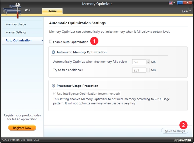Expand the Help dropdown arrow
Image resolution: width=194 pixels, height=143 pixels.
click(x=190, y=11)
